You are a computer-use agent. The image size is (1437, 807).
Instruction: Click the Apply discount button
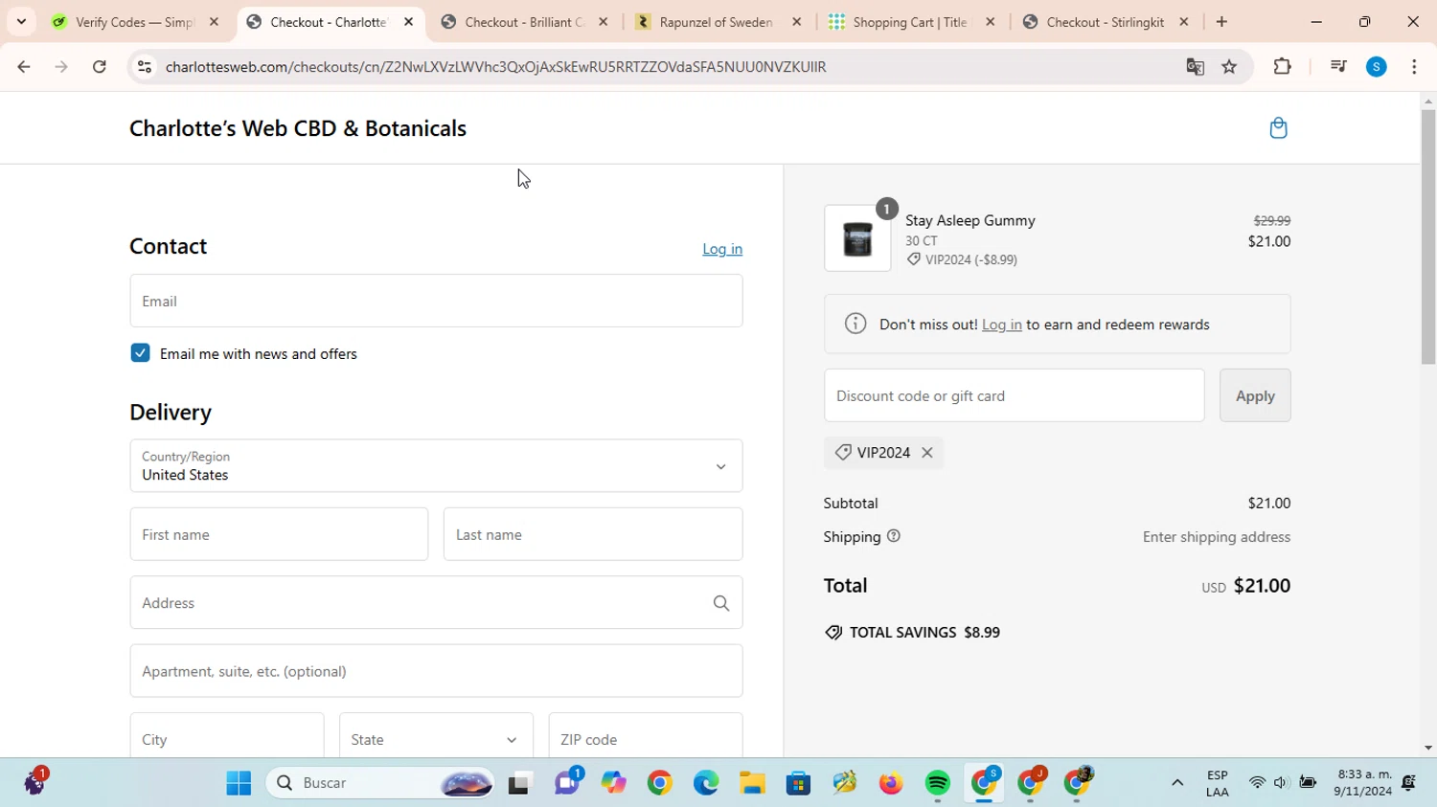click(x=1255, y=395)
